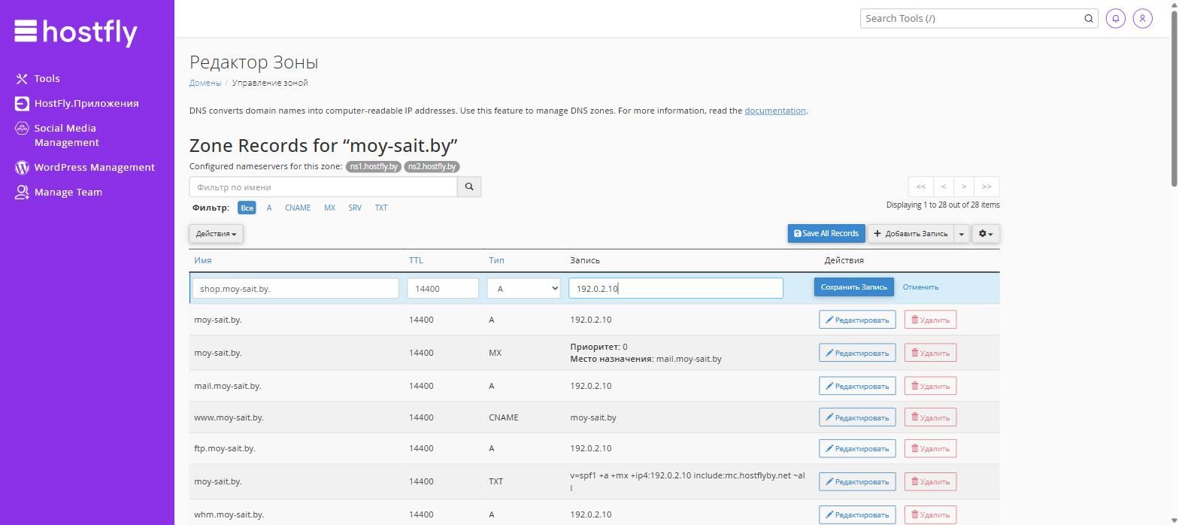This screenshot has height=525, width=1179.
Task: Delete the whm.moy-sait.by. record
Action: tap(930, 514)
